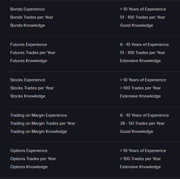Click Futures '6 - 10 Years of Experience' value
180x179 pixels.
(144, 45)
